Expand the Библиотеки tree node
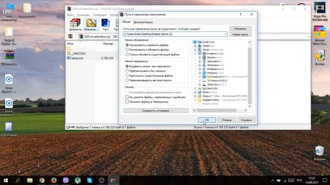 point(195,88)
